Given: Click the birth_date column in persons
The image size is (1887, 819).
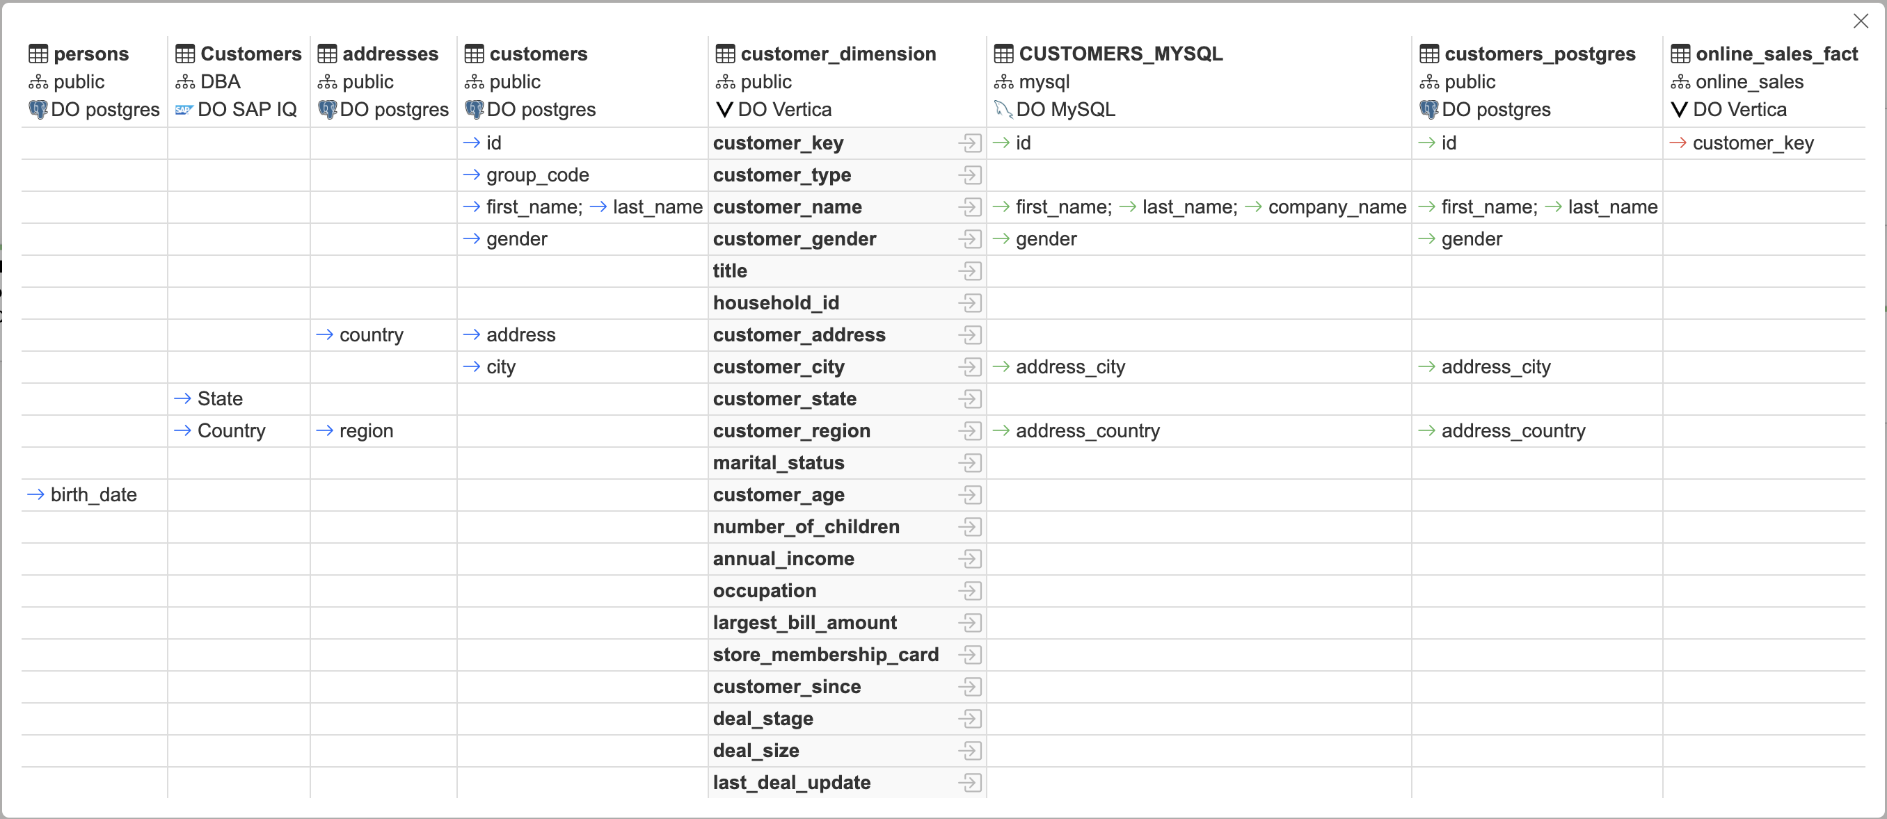Looking at the screenshot, I should tap(93, 495).
